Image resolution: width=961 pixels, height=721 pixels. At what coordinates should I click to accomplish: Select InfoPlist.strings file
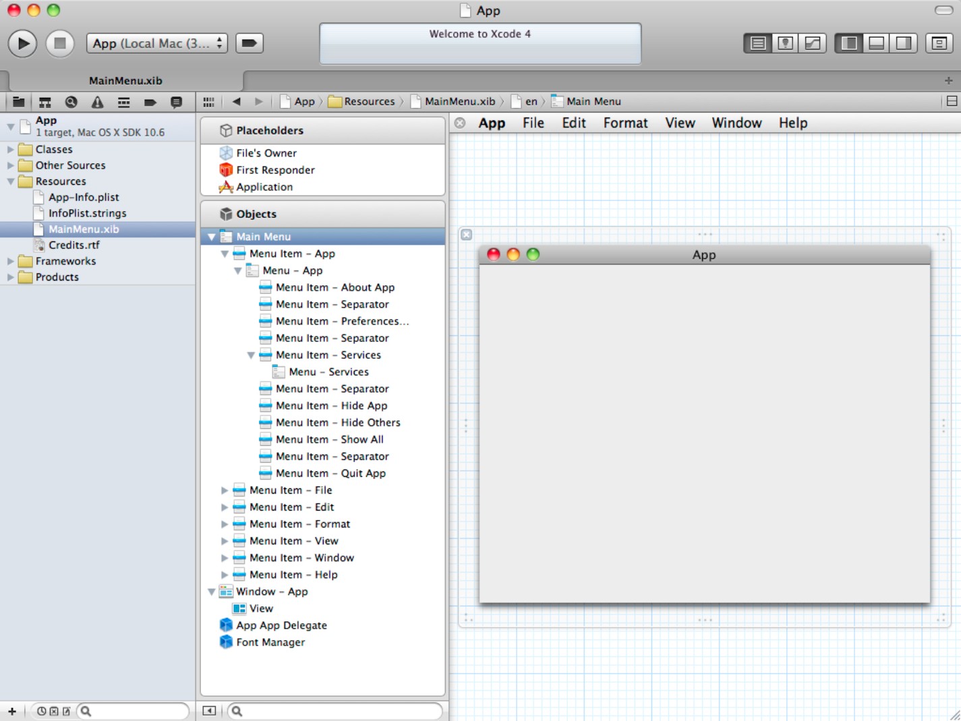87,213
